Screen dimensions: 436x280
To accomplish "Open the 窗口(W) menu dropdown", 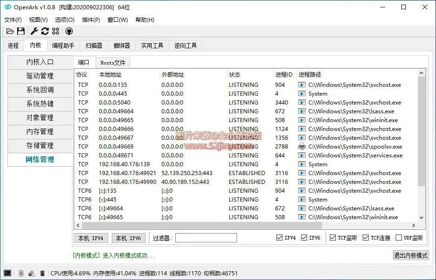I will pos(117,20).
